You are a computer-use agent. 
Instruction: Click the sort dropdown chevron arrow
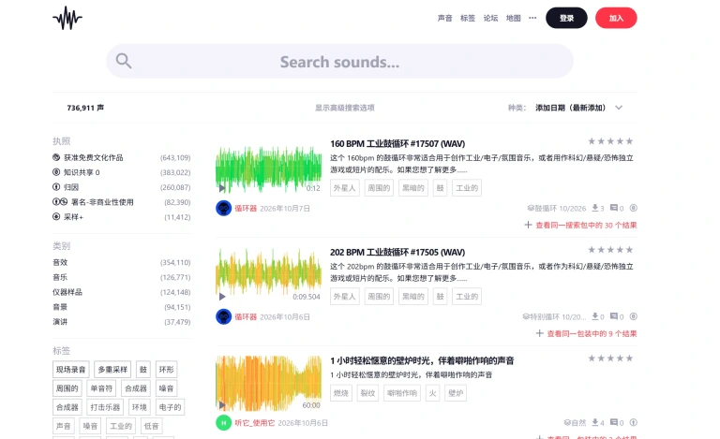coord(619,108)
